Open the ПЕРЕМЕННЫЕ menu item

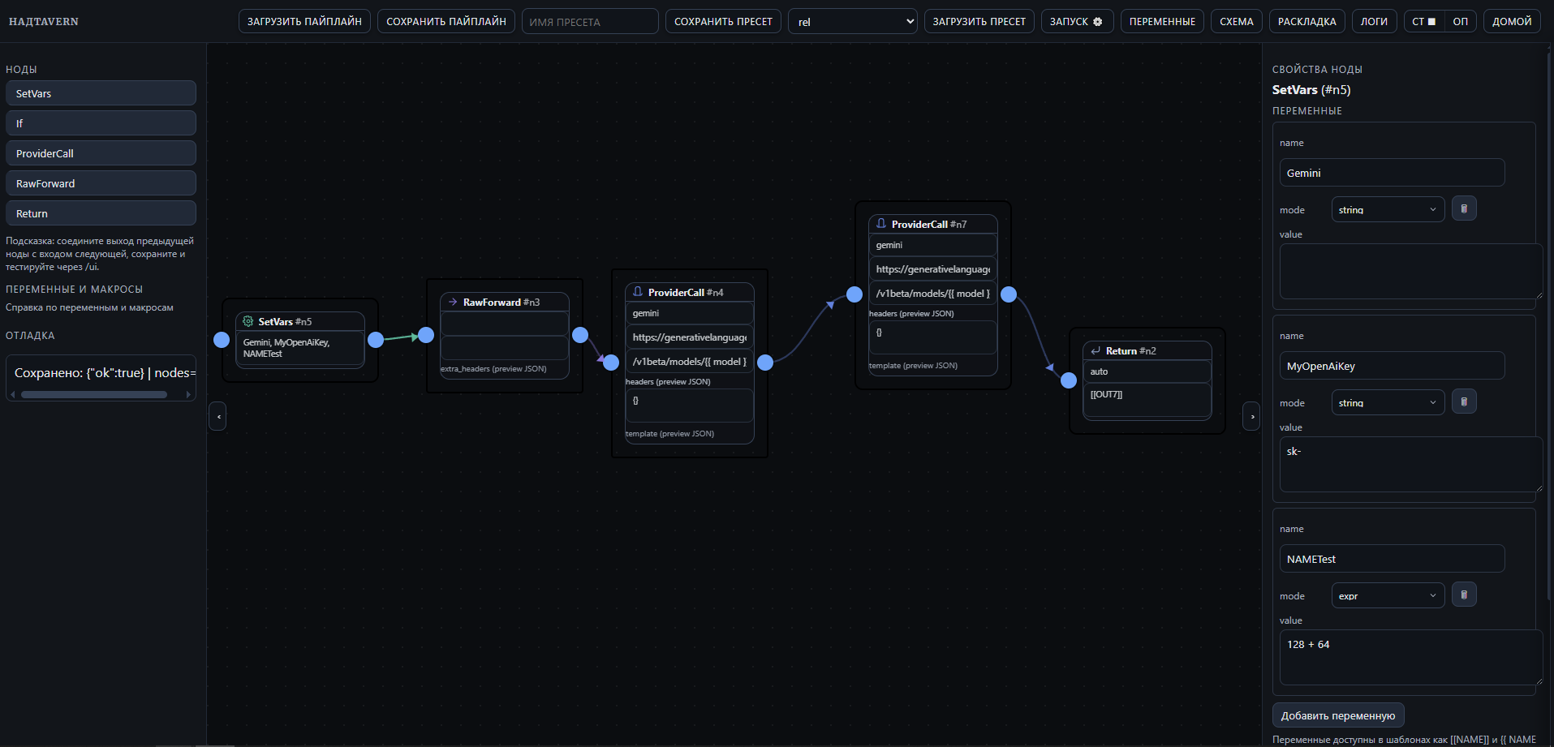pos(1162,22)
